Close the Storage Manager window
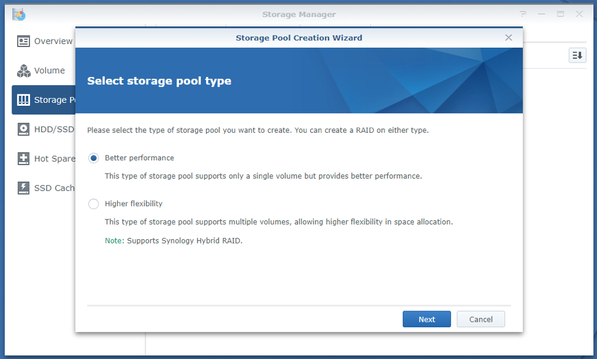Viewport: 597px width, 359px height. (579, 14)
